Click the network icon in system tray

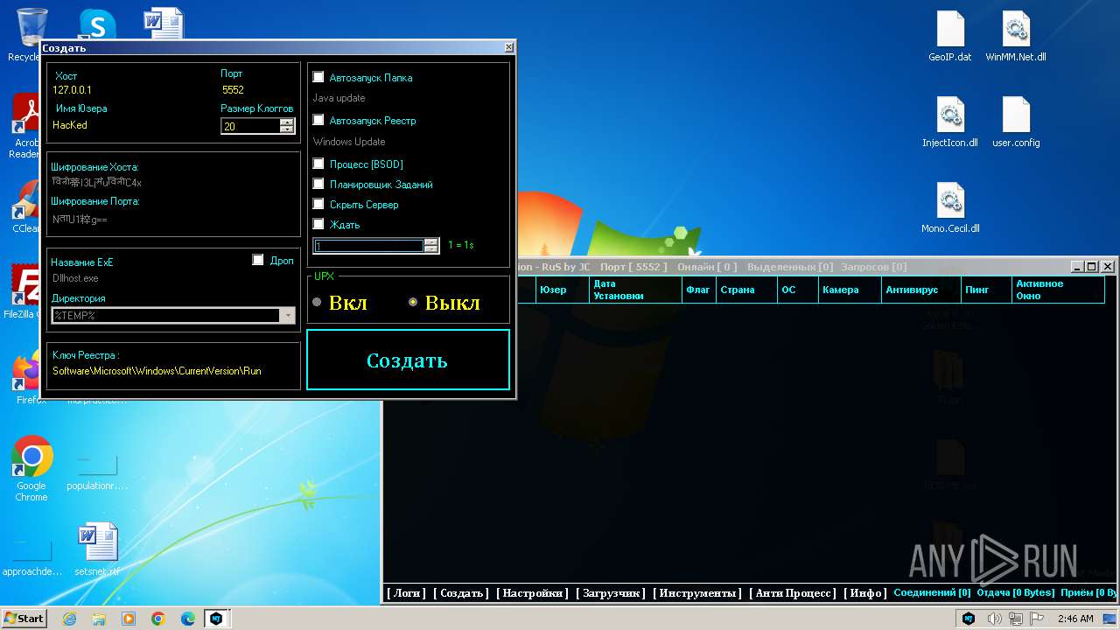[1015, 619]
